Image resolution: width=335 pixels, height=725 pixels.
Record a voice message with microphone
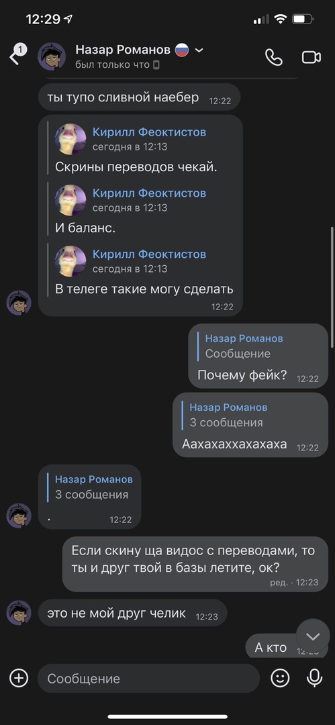[x=315, y=678]
